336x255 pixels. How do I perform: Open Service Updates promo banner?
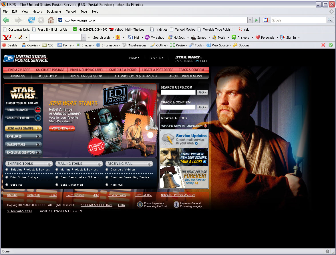coord(184,139)
